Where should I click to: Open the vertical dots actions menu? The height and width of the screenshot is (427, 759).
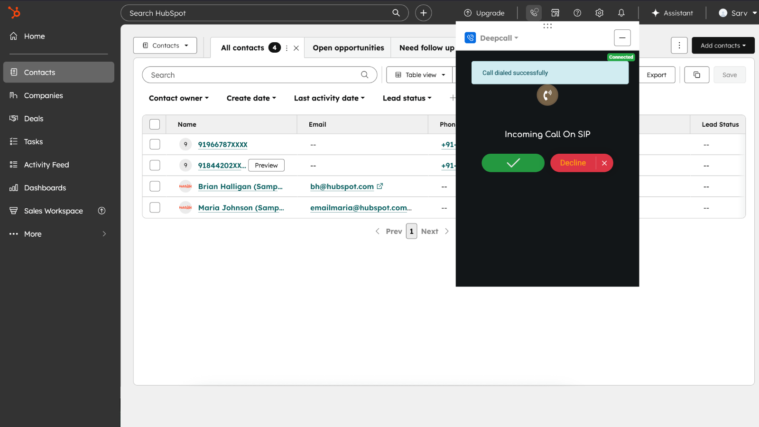pyautogui.click(x=679, y=46)
